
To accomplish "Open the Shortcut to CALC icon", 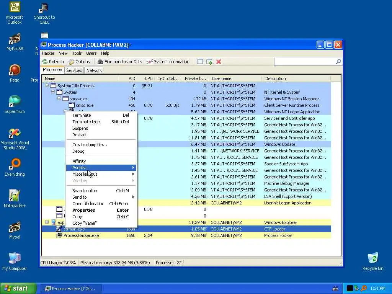I will pos(44,13).
